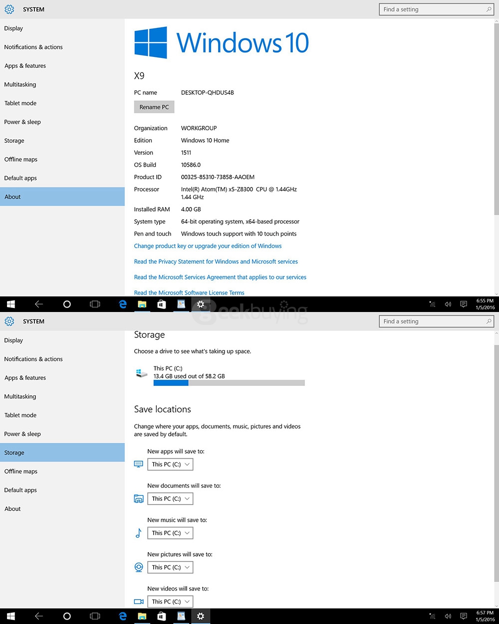Open Action Center icon beside 6:55 PM clock
499x624 pixels.
464,304
